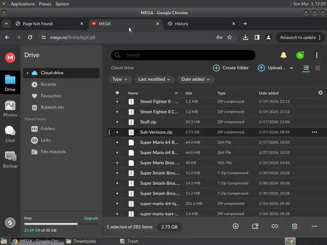Switch to History tab
The width and height of the screenshot is (327, 245).
point(202,24)
